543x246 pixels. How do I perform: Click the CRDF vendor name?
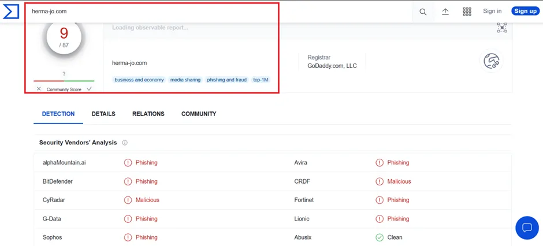tap(302, 181)
